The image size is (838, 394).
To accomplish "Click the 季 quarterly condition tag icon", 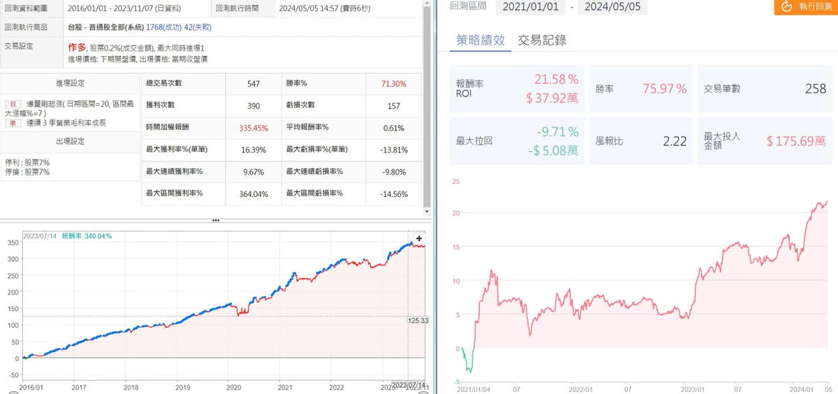I will 12,123.
